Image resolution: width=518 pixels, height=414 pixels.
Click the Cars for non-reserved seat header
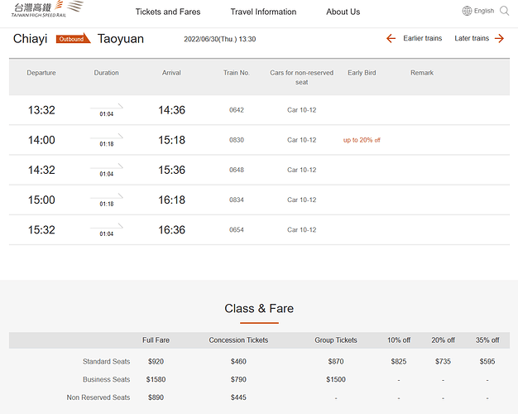click(302, 77)
